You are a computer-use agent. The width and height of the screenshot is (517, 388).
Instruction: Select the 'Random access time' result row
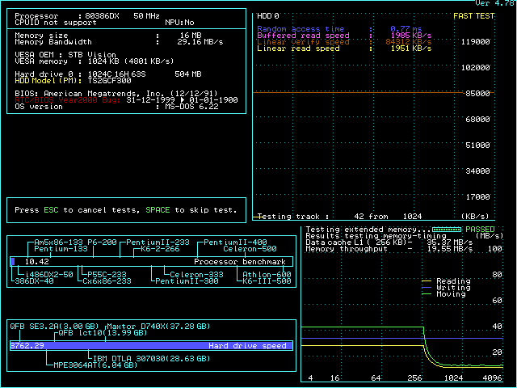point(339,29)
